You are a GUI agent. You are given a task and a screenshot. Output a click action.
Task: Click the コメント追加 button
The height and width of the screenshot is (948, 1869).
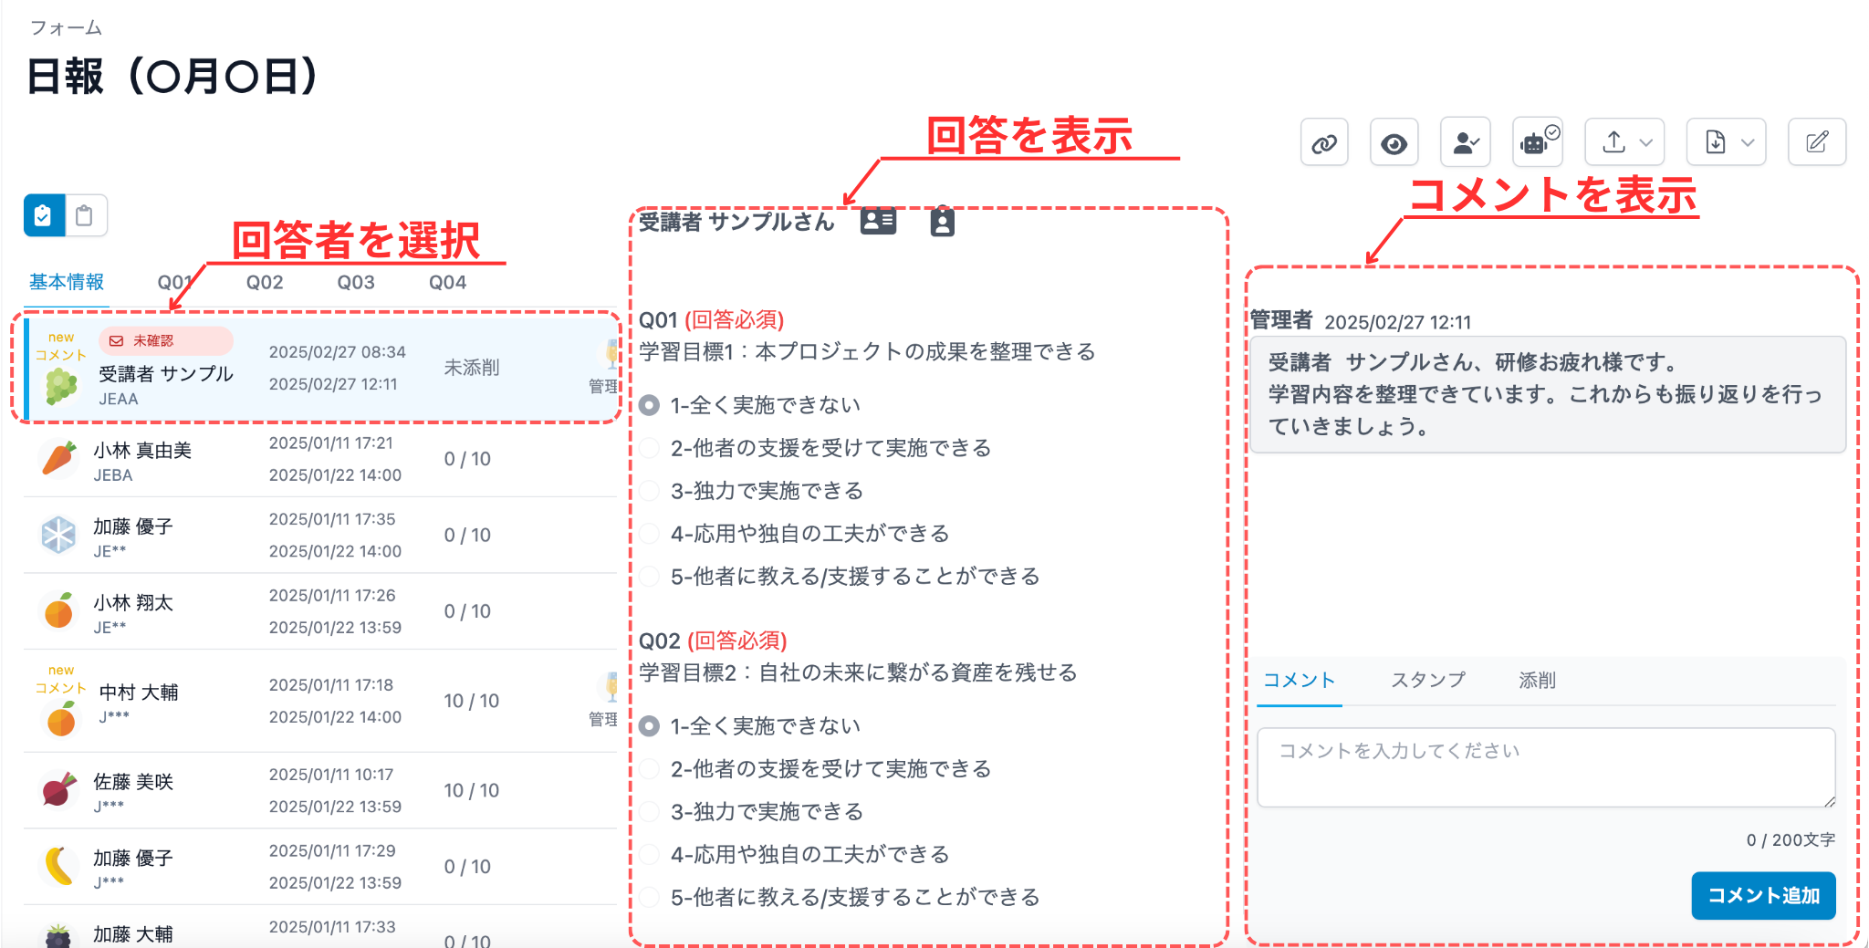[1763, 896]
